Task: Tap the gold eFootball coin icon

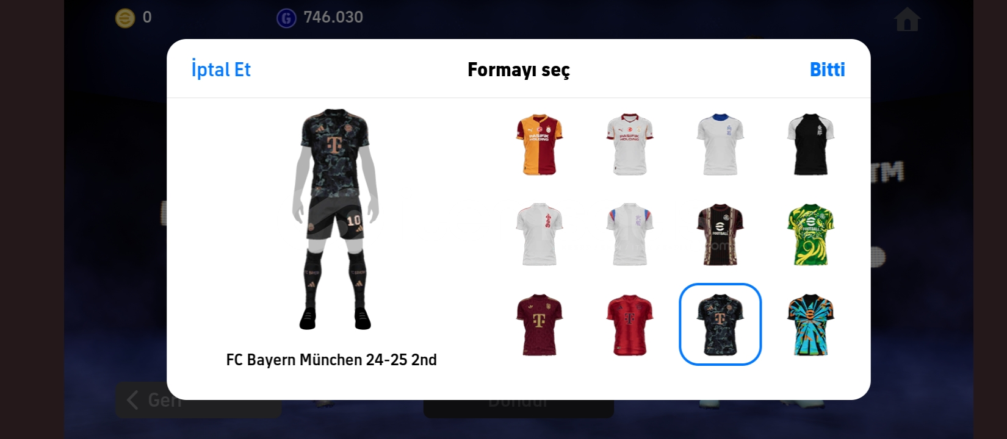Action: pos(125,18)
